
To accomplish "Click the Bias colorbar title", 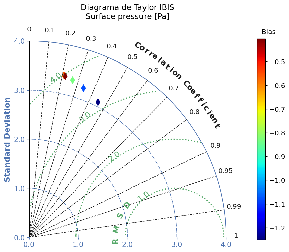I will [x=268, y=32].
